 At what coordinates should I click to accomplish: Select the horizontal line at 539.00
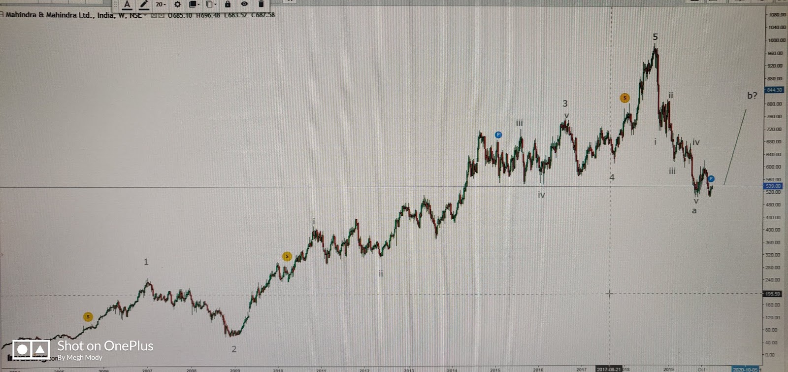tap(382, 187)
